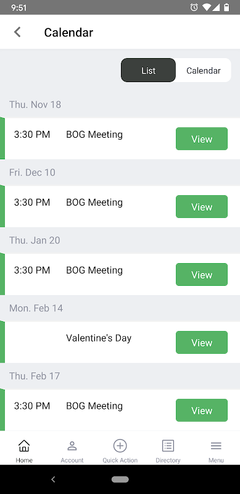Viewport: 240px width, 494px height.
Task: View the Jan 20 BOG Meeting
Action: tap(202, 275)
